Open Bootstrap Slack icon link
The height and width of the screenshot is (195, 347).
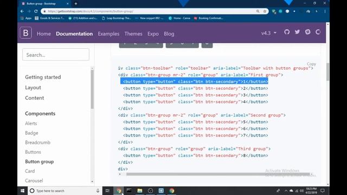coord(307,32)
